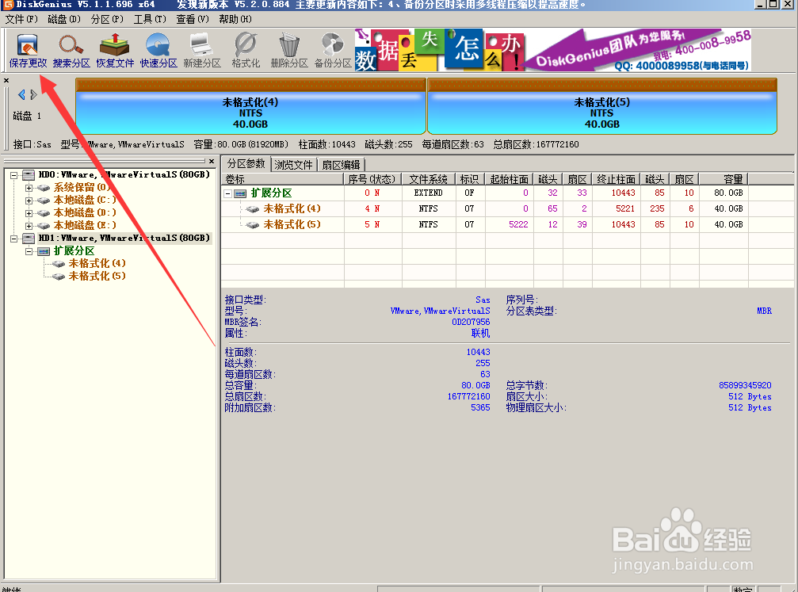798x592 pixels.
Task: Open the Partition (分区) menu
Action: coord(107,19)
